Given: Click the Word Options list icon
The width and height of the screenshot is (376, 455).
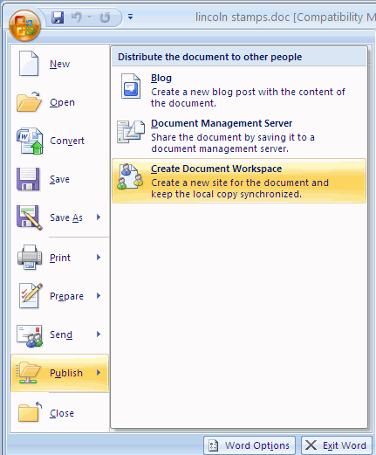Looking at the screenshot, I should 214,445.
